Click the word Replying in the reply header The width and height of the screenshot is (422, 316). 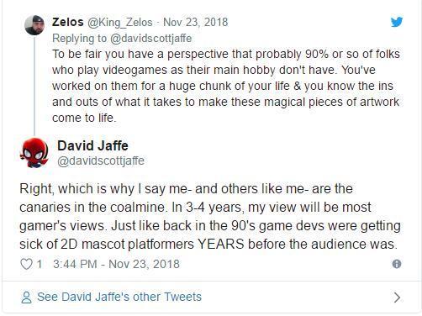click(73, 39)
